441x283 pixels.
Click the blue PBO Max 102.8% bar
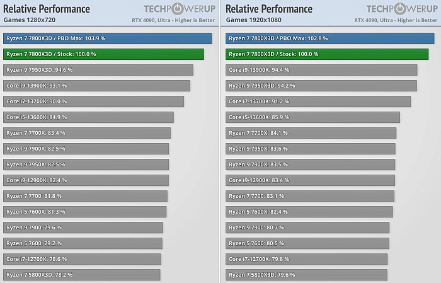tap(329, 38)
